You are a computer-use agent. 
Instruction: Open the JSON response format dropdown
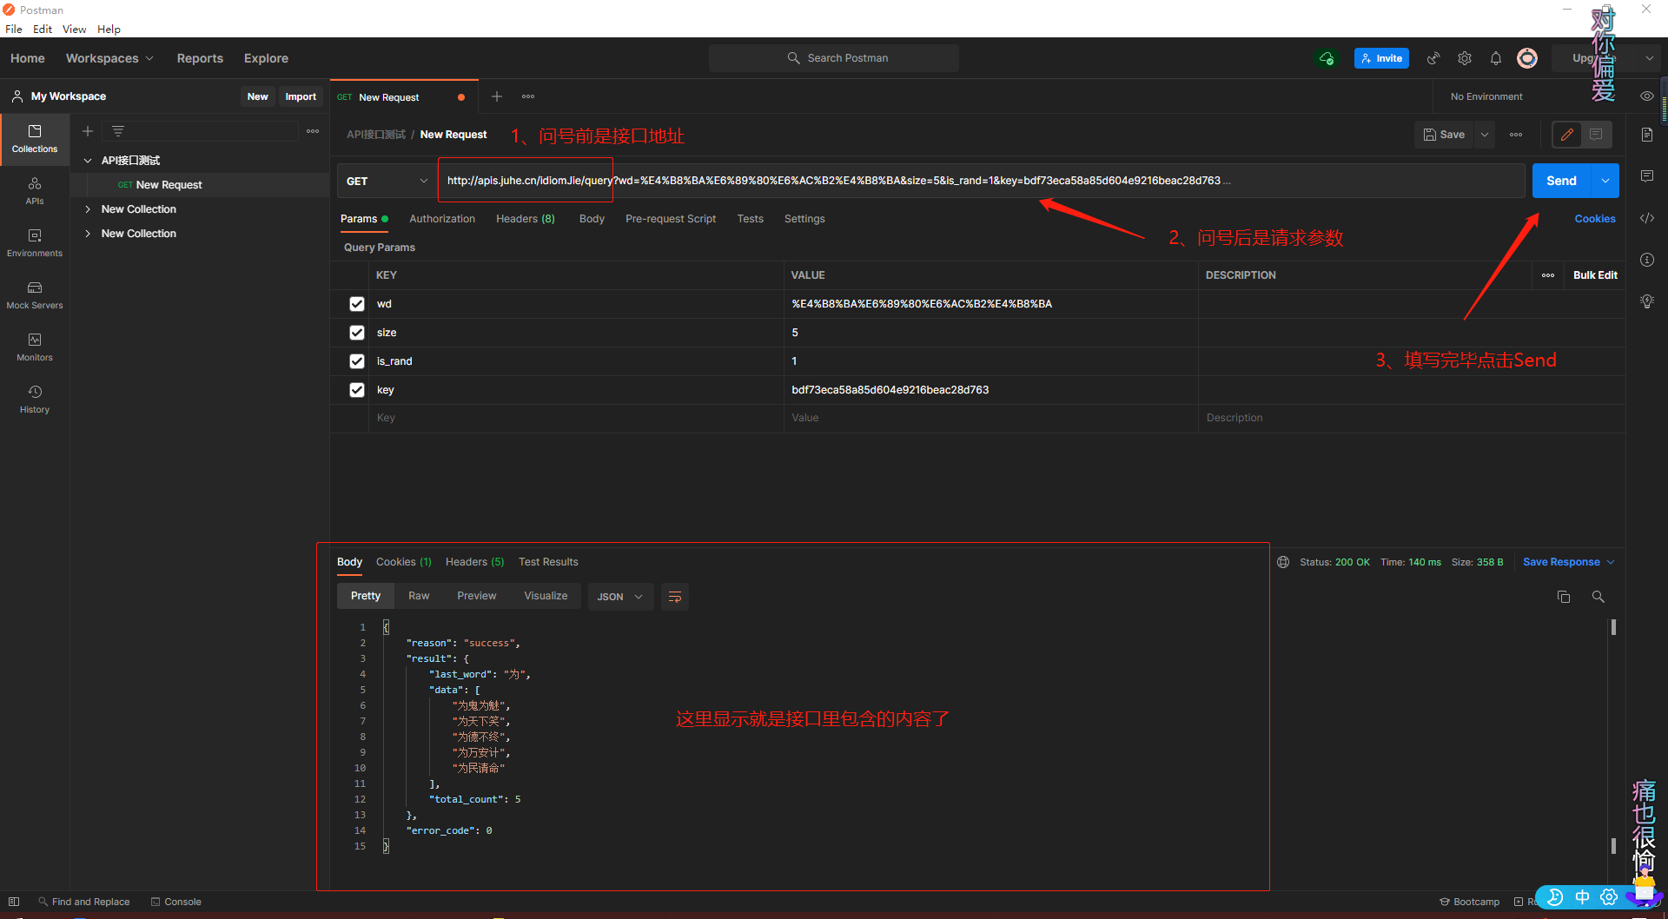point(620,597)
